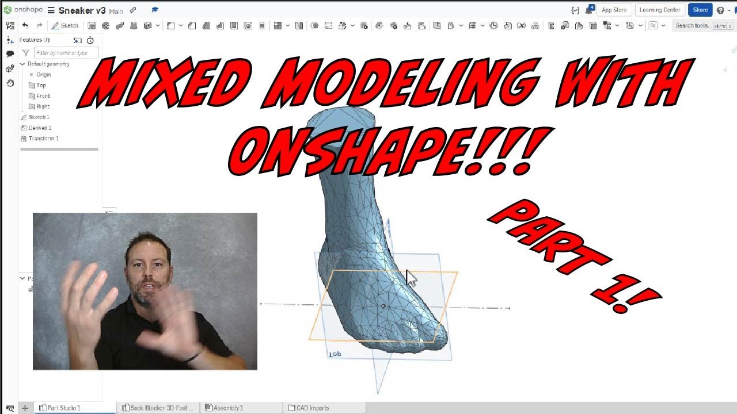
Task: Click the feature list rollback bar
Action: click(x=59, y=149)
